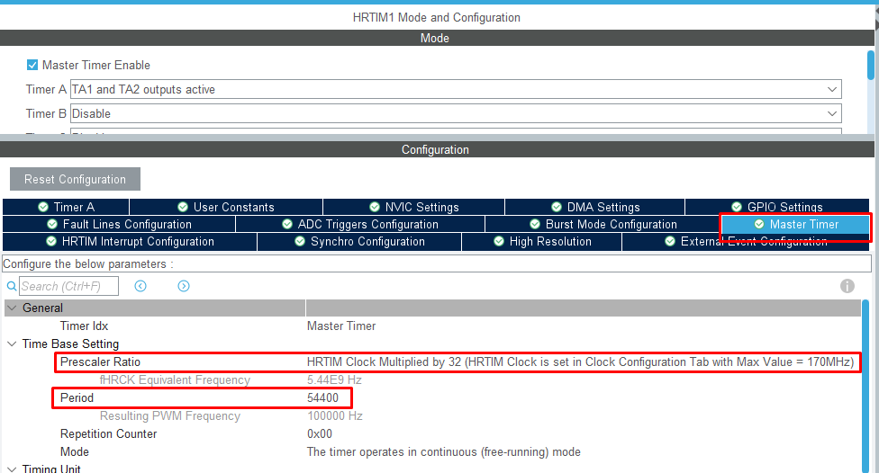Edit the Period value 54400
Image resolution: width=879 pixels, height=473 pixels.
coord(323,398)
